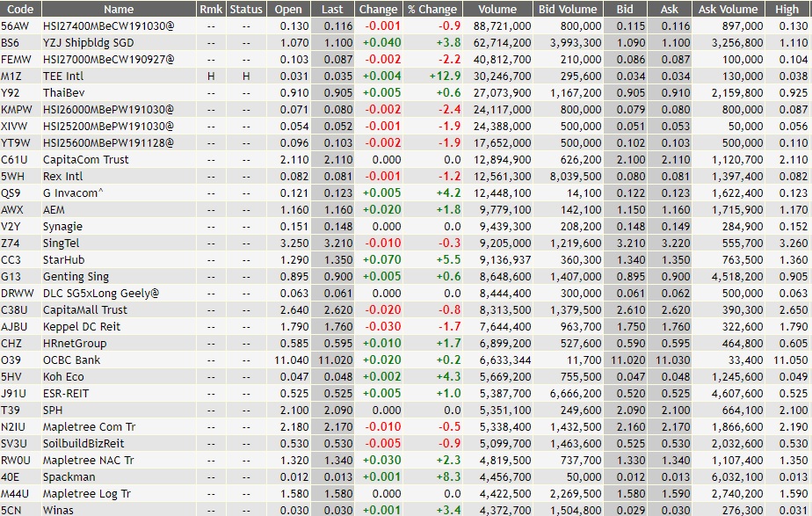Open the OCBC Bank stock name

[71, 360]
